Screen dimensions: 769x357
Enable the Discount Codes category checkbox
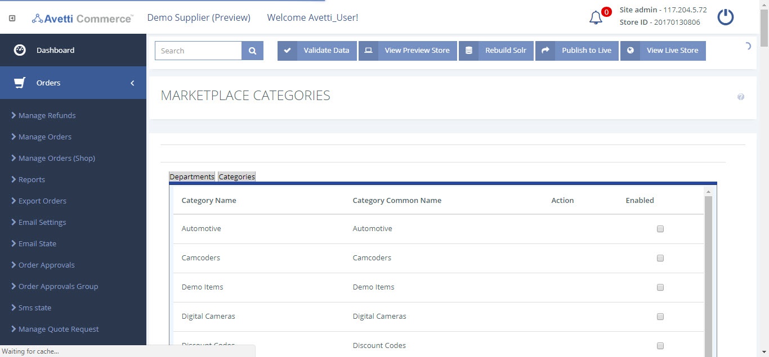tap(660, 346)
